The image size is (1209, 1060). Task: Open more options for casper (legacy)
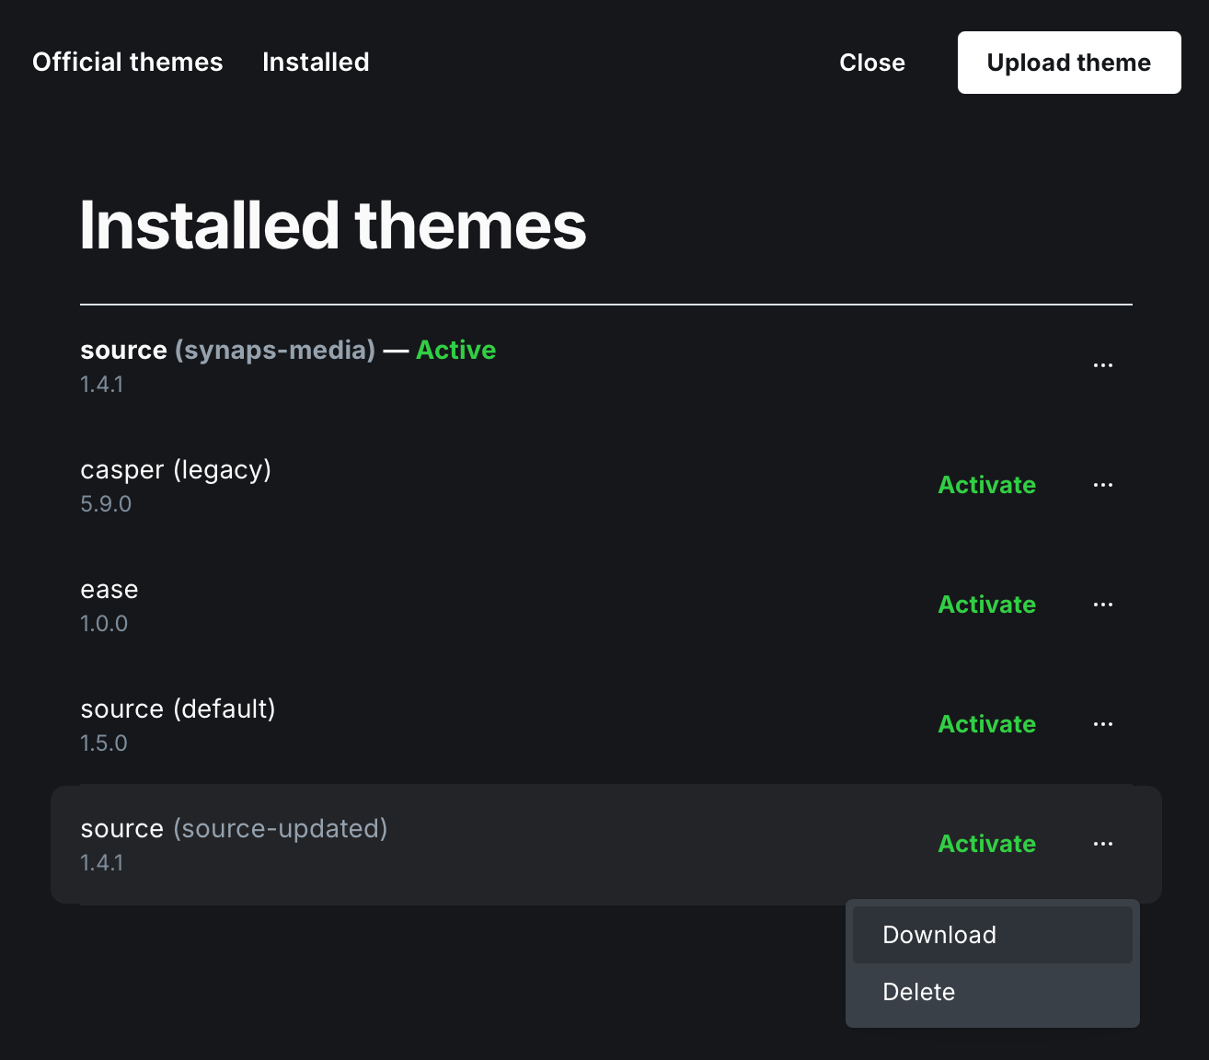1102,485
